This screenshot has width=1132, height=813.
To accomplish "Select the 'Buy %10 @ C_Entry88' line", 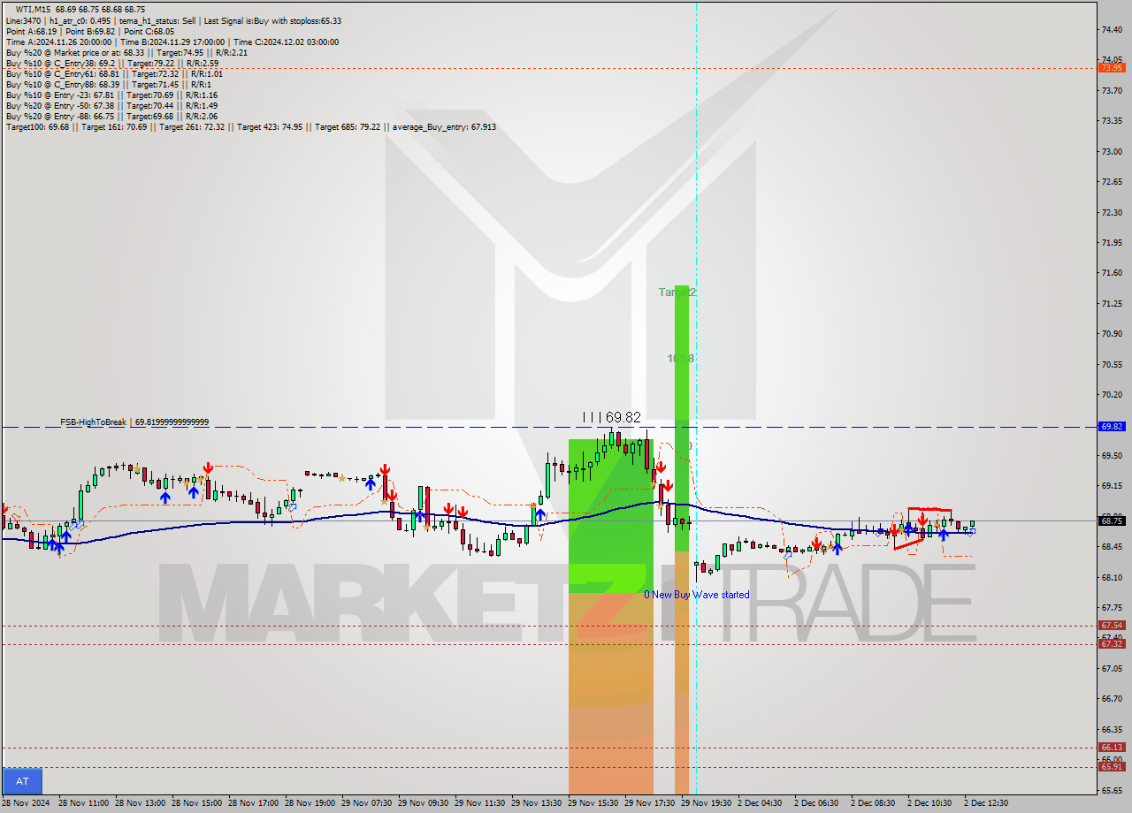I will coord(109,84).
